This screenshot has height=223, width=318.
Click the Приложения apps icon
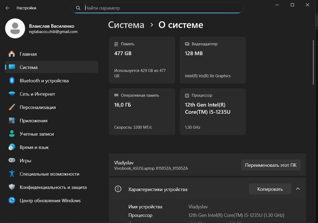[x=12, y=121]
